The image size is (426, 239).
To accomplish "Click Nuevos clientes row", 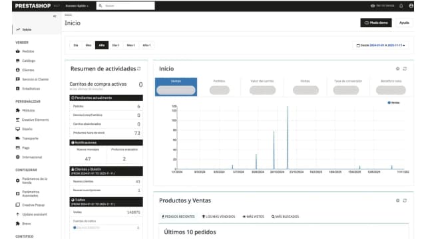I will pos(106,181).
